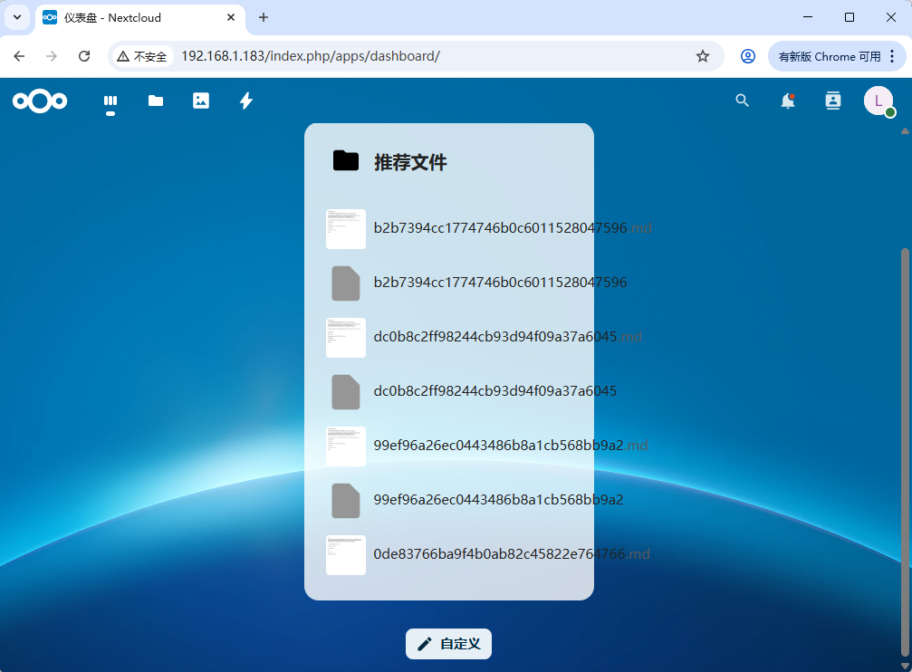Screen dimensions: 912x672
Task: Close the 仪表盘 - Nextcloud tab
Action: tap(231, 17)
